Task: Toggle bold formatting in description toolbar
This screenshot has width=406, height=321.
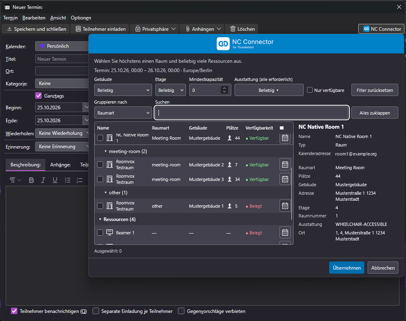Action: (x=31, y=180)
